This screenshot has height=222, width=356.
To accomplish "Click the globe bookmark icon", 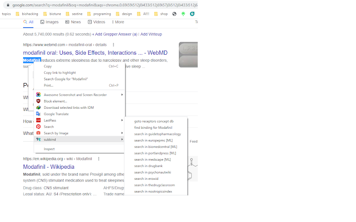I will [174, 14].
